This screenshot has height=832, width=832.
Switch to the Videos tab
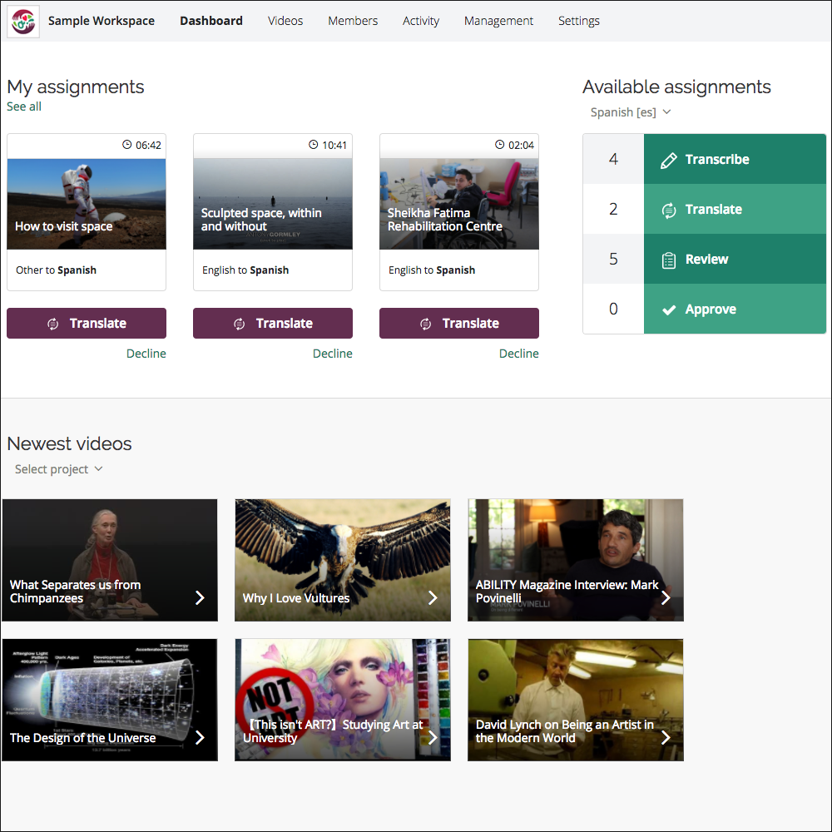pos(285,21)
